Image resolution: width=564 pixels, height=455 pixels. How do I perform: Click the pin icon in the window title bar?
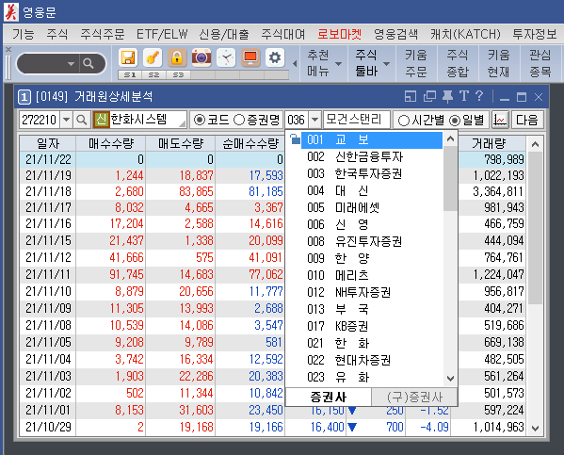click(447, 96)
